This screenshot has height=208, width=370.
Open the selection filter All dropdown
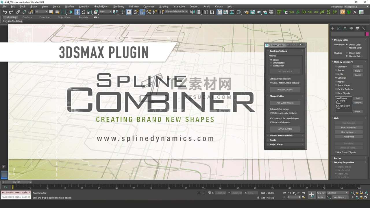point(41,12)
